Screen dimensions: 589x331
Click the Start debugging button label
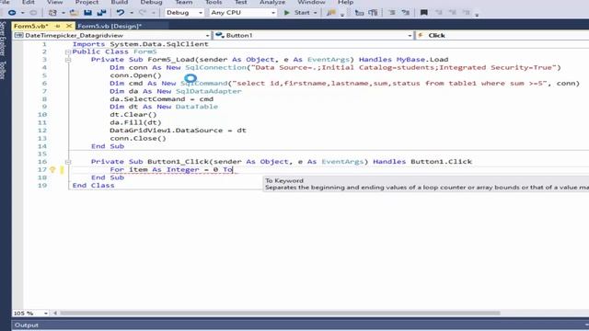[x=302, y=13]
